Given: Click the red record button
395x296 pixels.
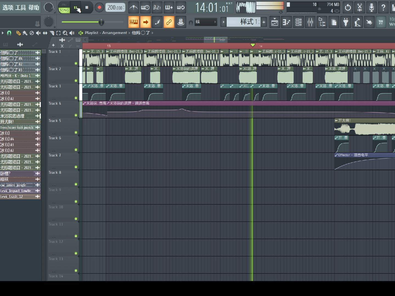Looking at the screenshot, I should 99,7.
